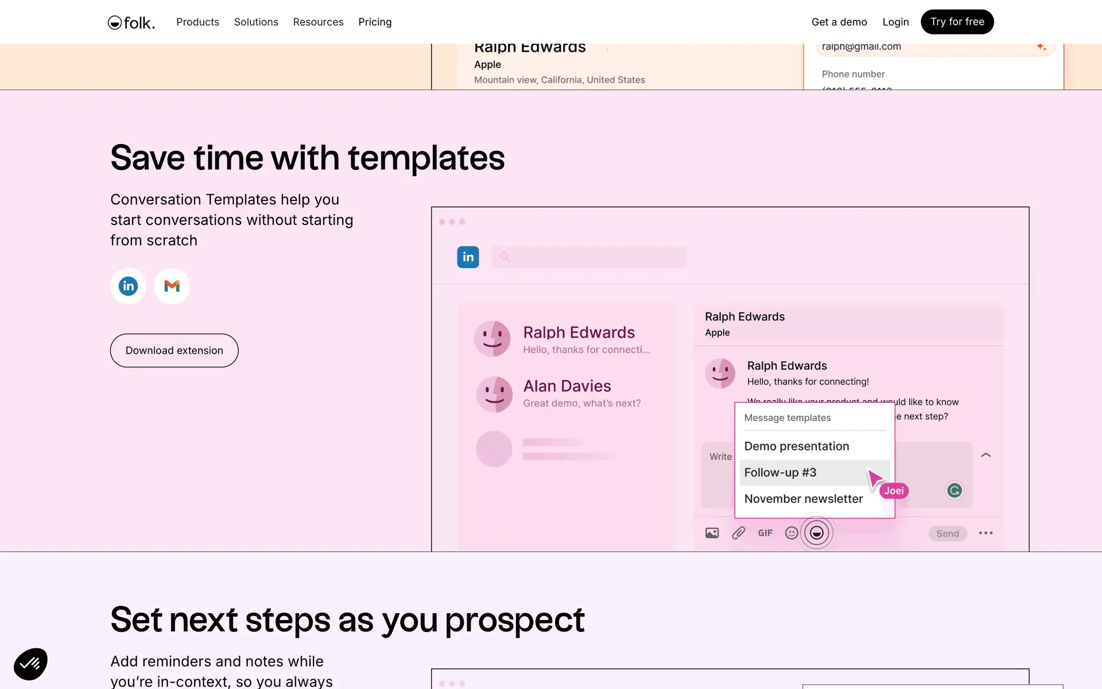
Task: Click the image attachment icon in composer
Action: (712, 533)
